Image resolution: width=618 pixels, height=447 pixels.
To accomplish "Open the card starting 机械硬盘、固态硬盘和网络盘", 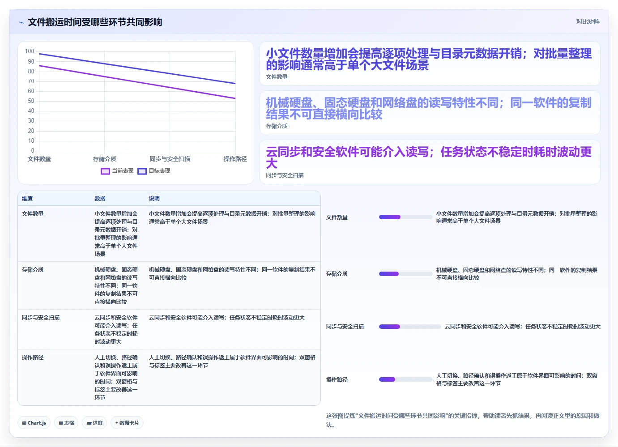I will coord(430,113).
